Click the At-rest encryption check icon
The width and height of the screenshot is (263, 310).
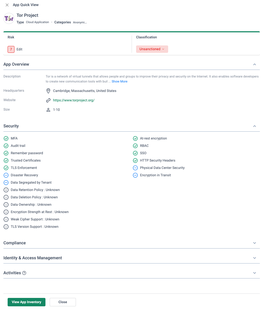point(135,138)
